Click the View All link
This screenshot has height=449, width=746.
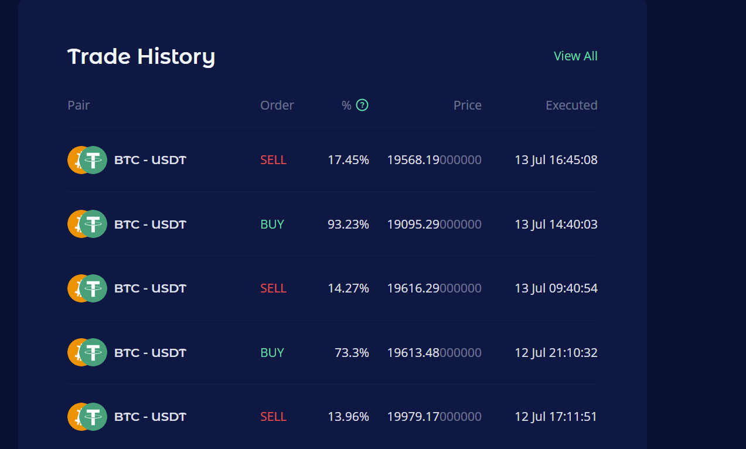tap(575, 56)
